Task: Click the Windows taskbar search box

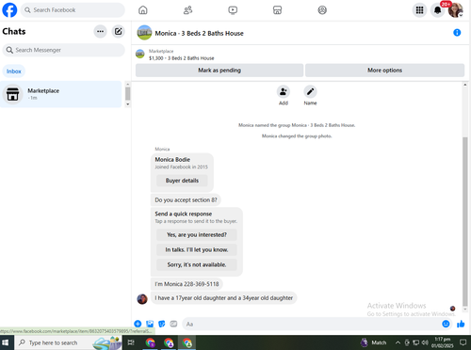Action: [x=68, y=342]
